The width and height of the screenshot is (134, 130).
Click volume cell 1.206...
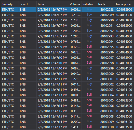pyautogui.click(x=76, y=31)
